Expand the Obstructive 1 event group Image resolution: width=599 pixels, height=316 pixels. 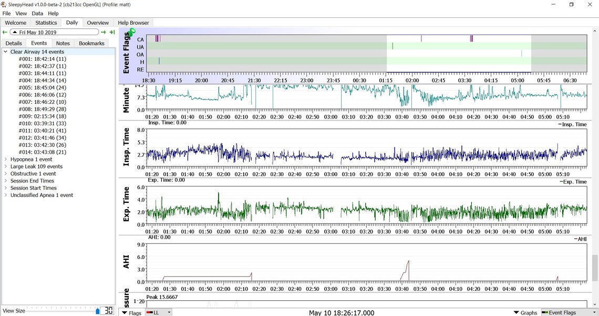(x=5, y=173)
